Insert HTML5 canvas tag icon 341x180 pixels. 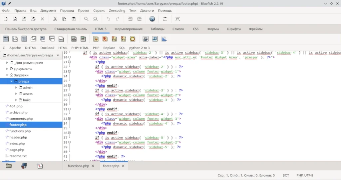pyautogui.click(x=164, y=39)
